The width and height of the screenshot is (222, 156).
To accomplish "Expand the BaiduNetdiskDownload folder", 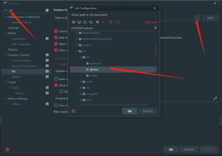I will tap(77, 39).
